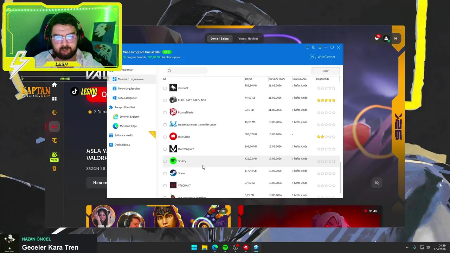
Task: Select the Riot Vanguard program icon
Action: pos(173,149)
